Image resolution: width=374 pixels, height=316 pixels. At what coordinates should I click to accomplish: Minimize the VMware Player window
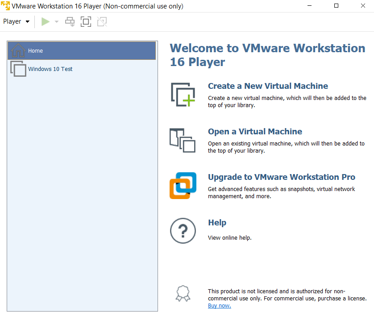coord(310,6)
